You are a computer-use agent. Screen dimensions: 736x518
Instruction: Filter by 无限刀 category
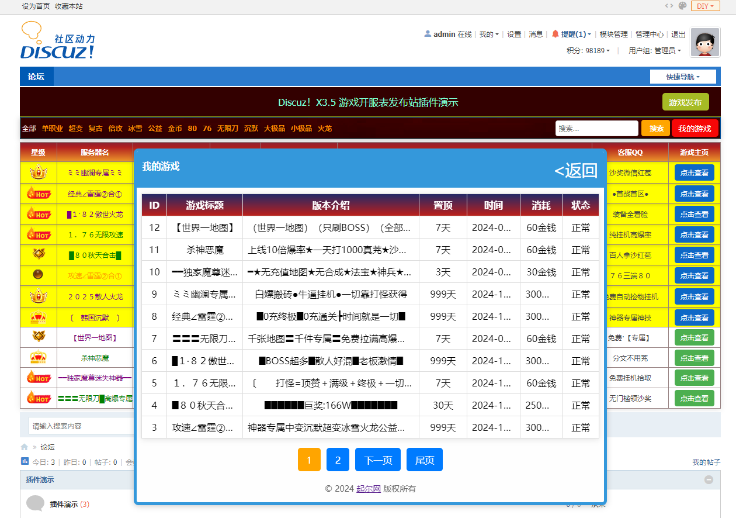228,129
